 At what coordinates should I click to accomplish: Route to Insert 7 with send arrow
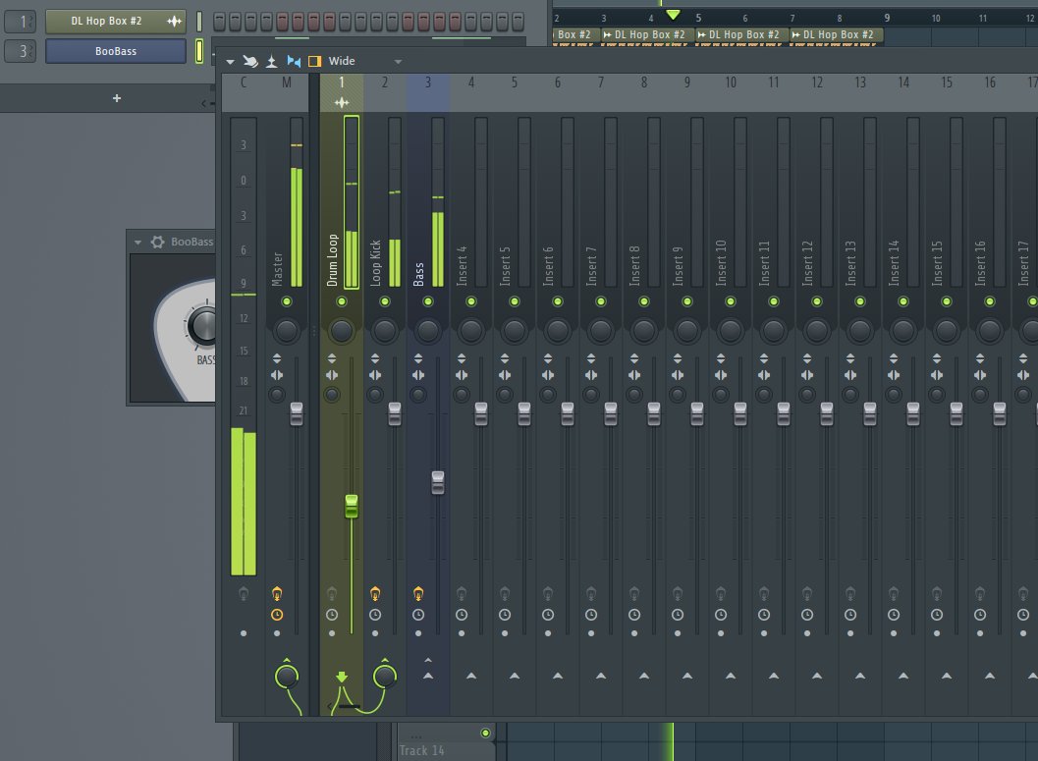(x=601, y=676)
